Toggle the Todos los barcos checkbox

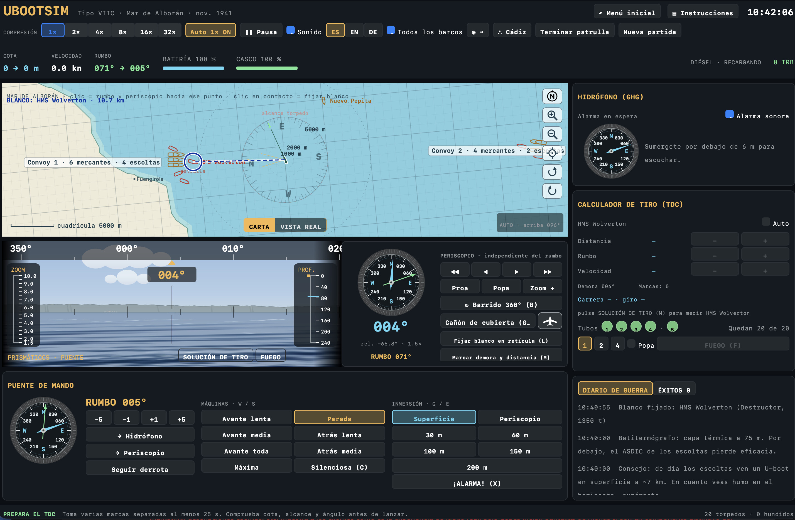coord(391,30)
